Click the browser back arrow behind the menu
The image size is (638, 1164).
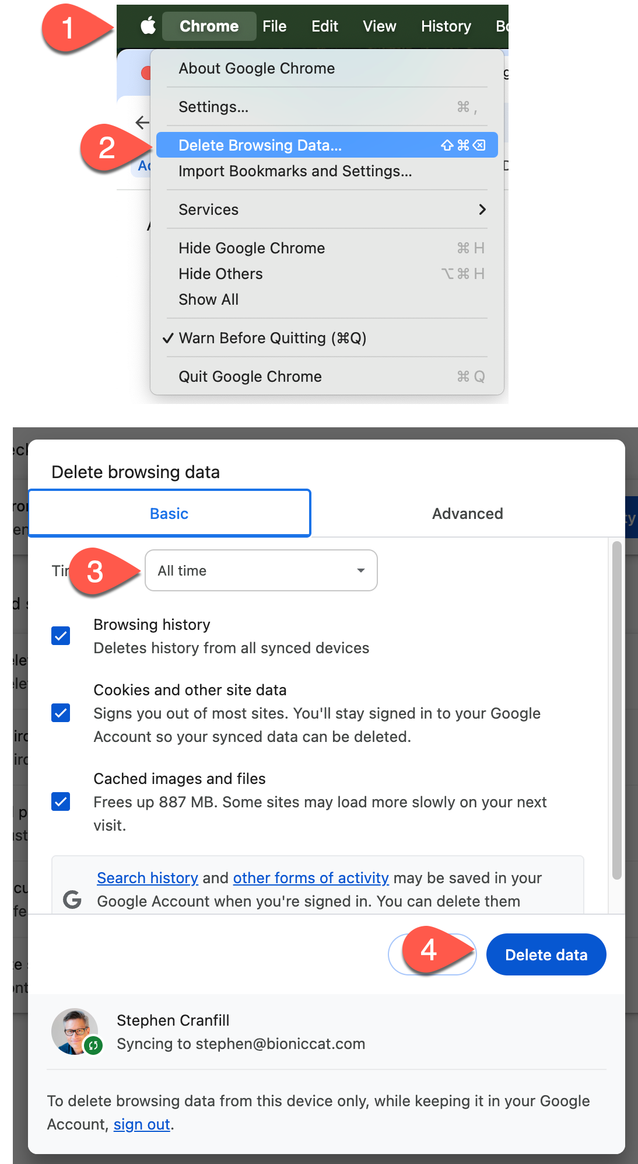pos(142,122)
